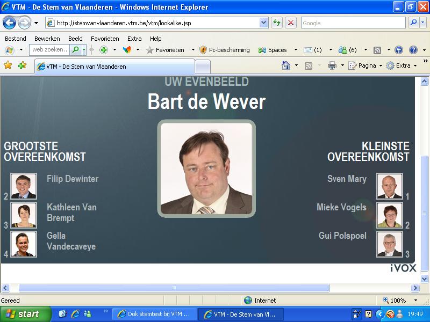
Task: Click Gui Polspoel name link
Action: point(342,236)
